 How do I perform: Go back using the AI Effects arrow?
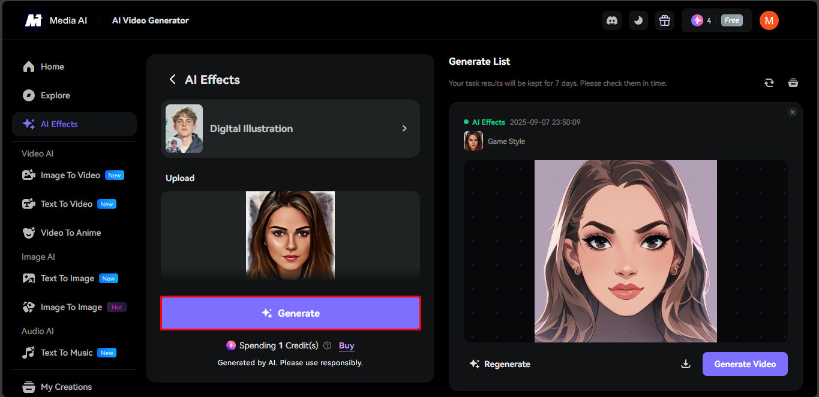(x=172, y=79)
